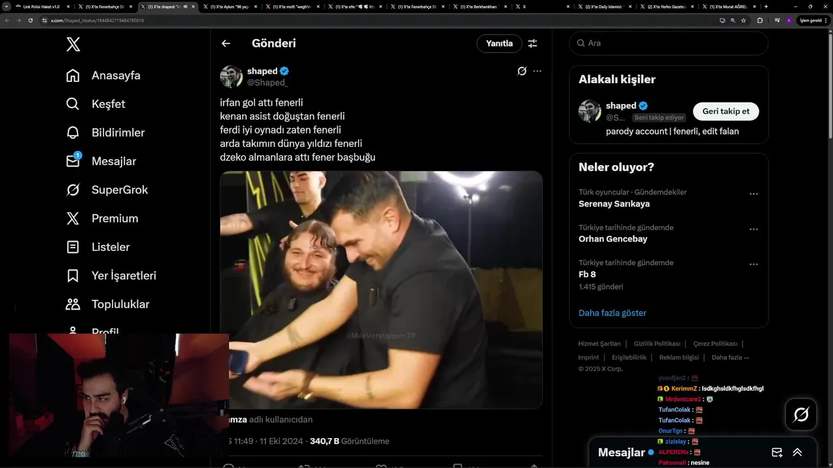Click the 340,7 B Görüntüleme count

tap(349, 441)
